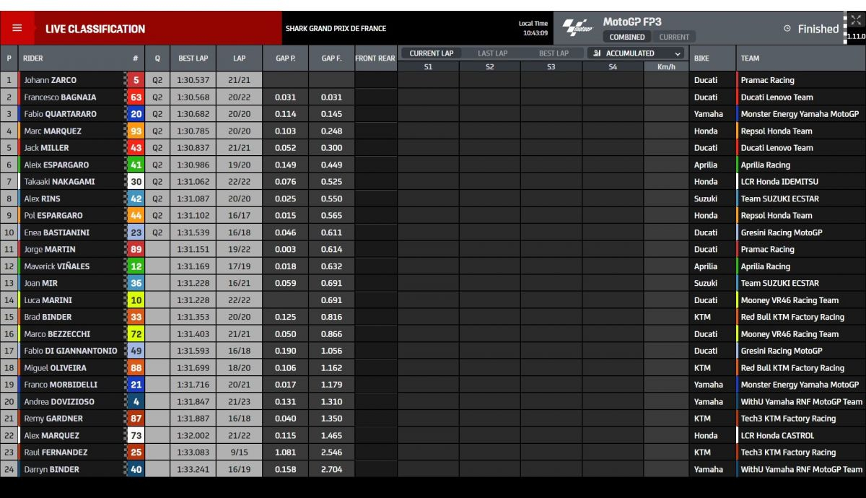Click the gap to first value 2.704

pyautogui.click(x=331, y=469)
